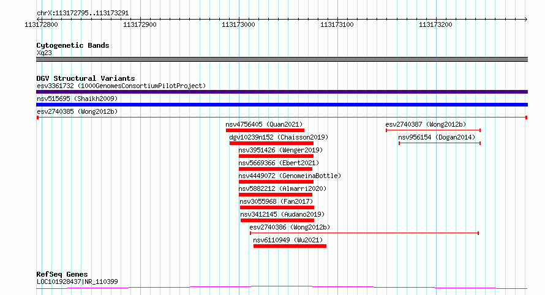Click ruler tick label 113172800
The image size is (545, 295).
41,24
